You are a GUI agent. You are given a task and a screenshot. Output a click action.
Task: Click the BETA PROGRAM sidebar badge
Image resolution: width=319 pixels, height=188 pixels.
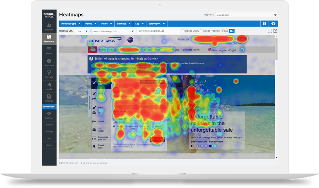(x=49, y=107)
